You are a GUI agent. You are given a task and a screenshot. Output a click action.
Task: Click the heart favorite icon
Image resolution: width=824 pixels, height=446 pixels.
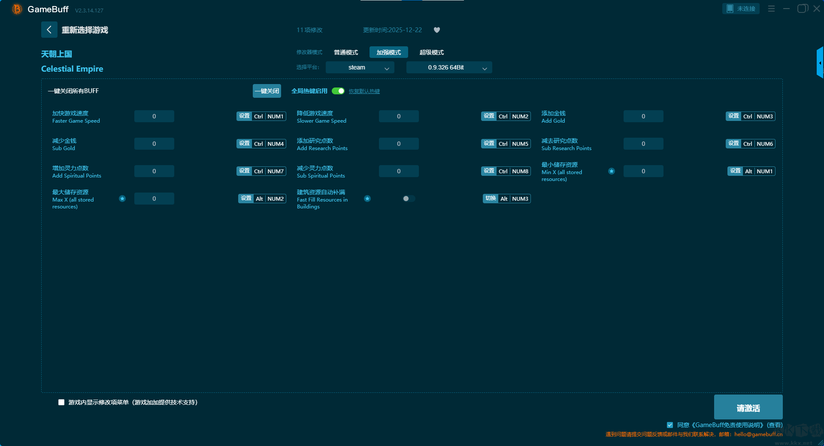437,30
